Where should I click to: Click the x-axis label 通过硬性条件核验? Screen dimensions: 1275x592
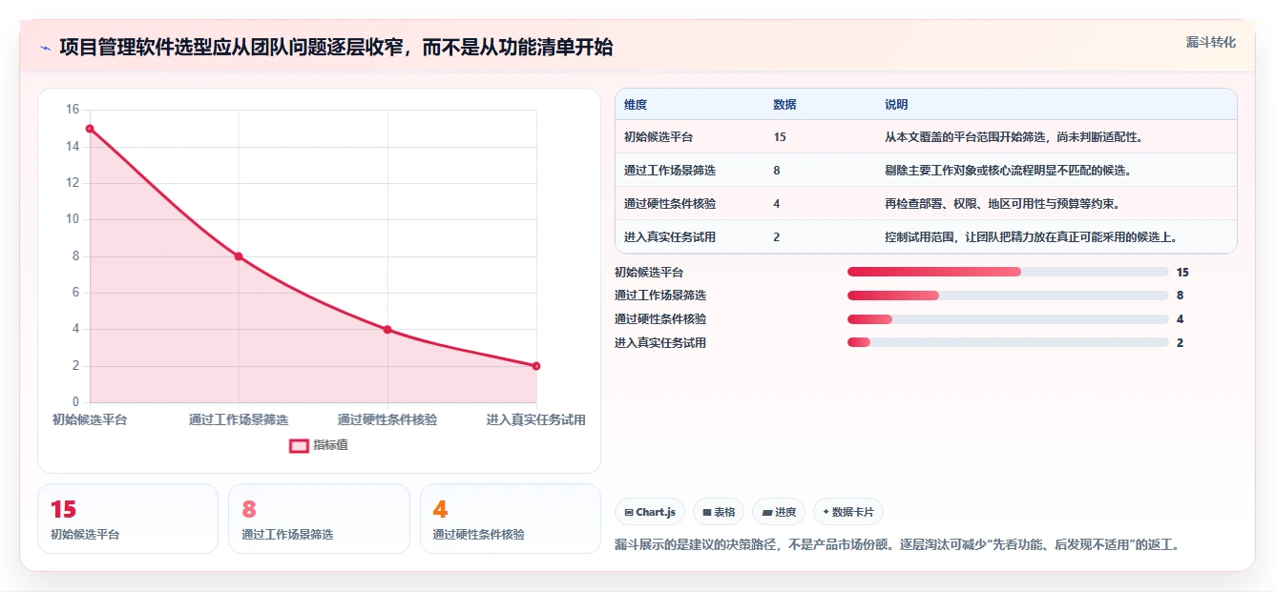pyautogui.click(x=387, y=419)
